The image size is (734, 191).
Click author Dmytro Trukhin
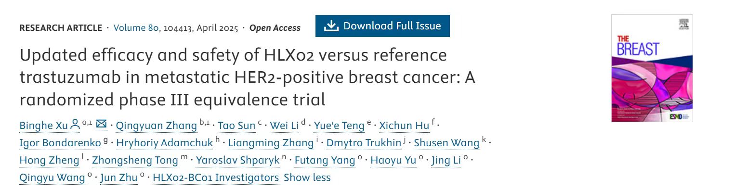pos(364,143)
